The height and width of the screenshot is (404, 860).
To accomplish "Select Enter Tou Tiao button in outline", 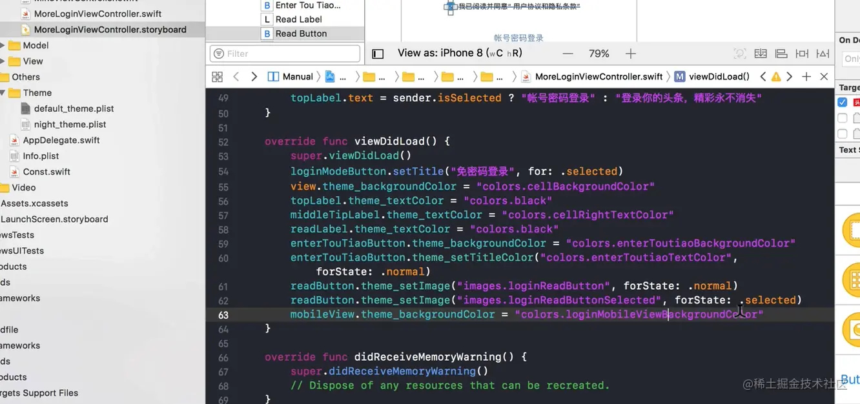I will click(x=301, y=5).
